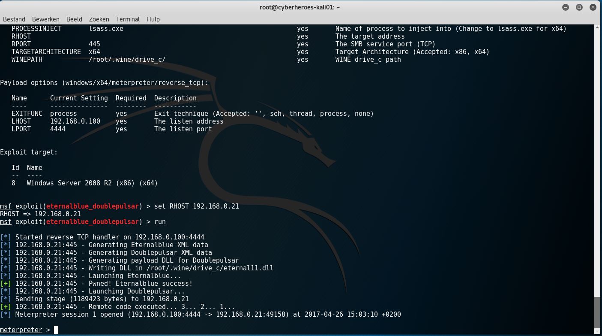This screenshot has height=336, width=602.
Task: Click the 'Sending stage (1189423 bytes)' line
Action: (x=94, y=299)
